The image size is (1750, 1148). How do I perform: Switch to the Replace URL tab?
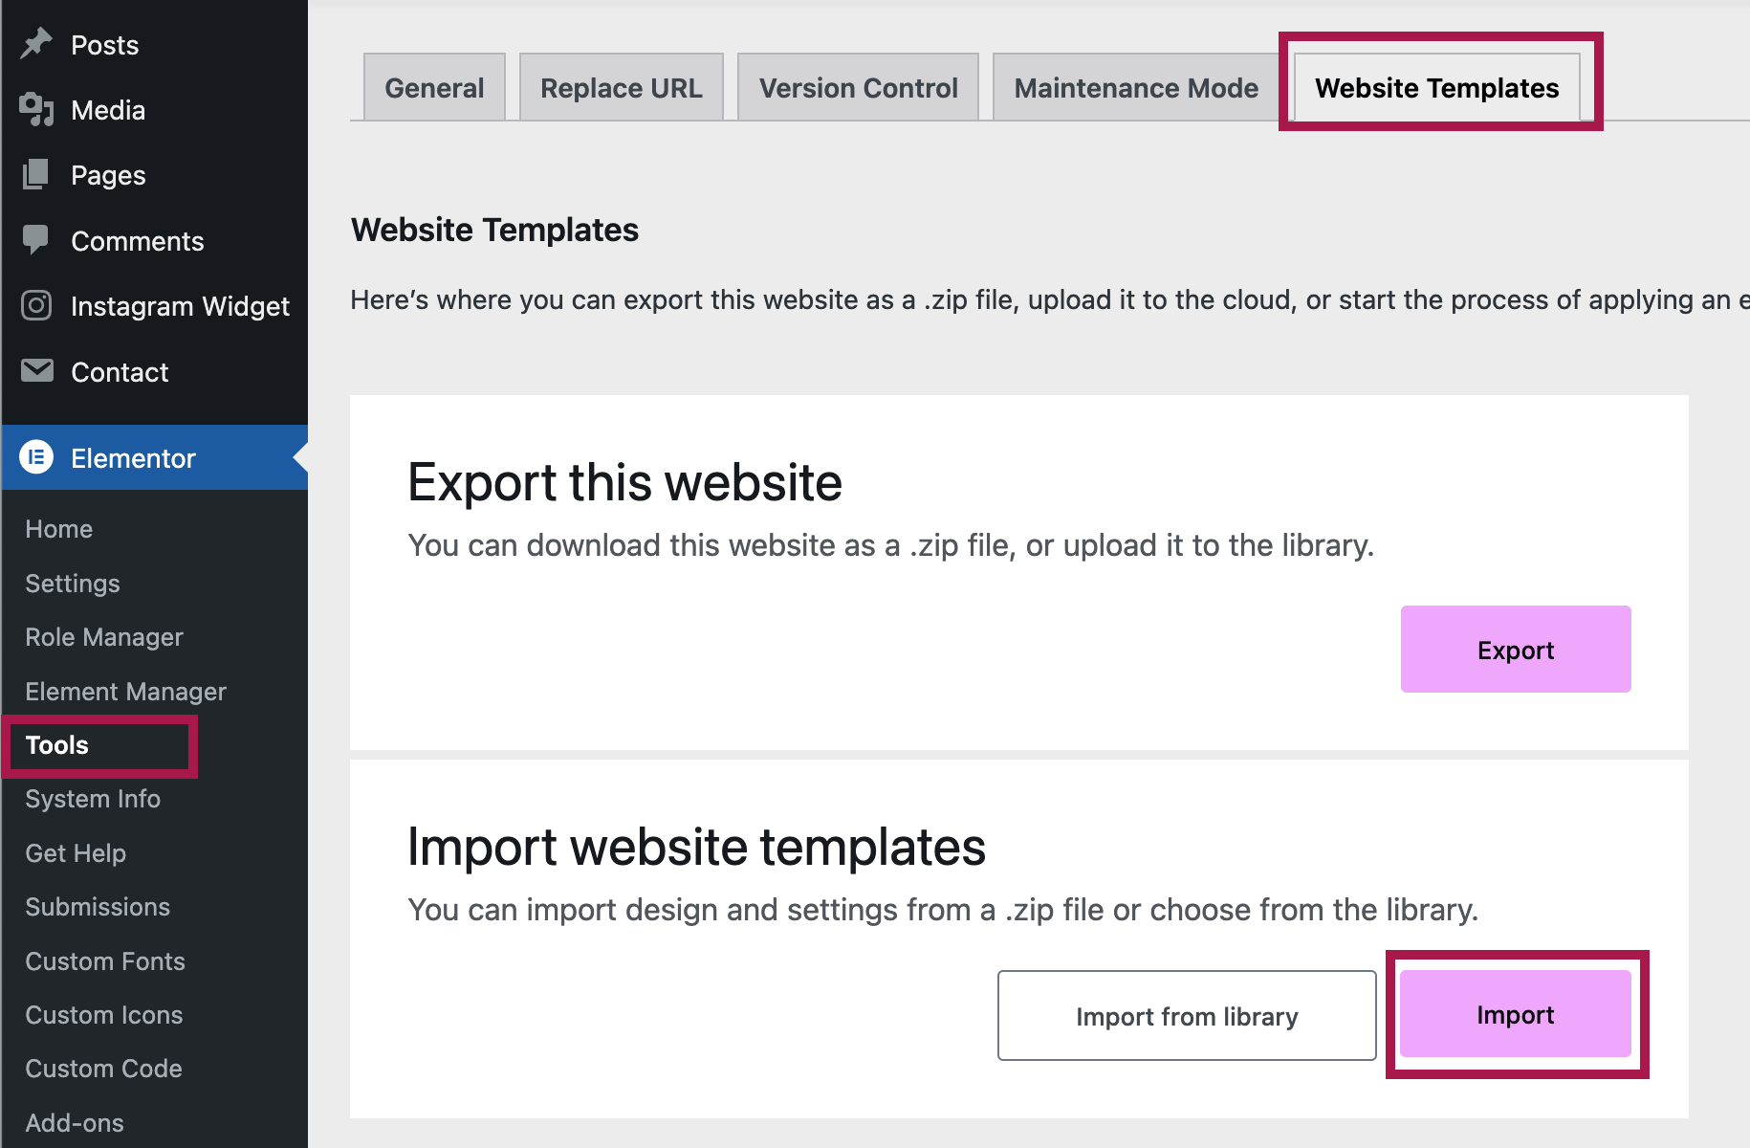point(621,88)
